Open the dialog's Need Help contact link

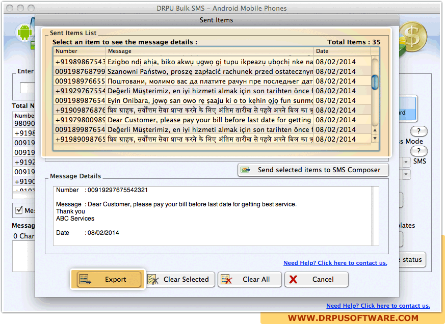(x=335, y=263)
